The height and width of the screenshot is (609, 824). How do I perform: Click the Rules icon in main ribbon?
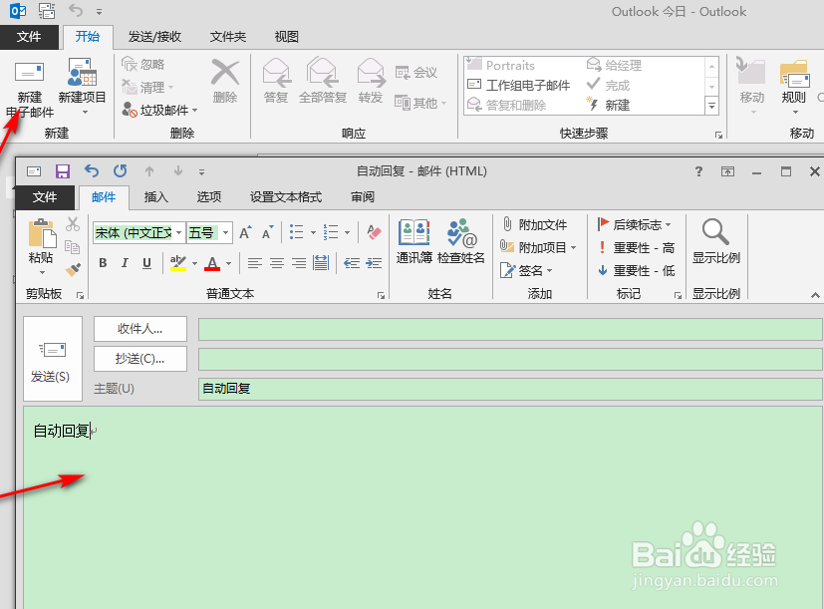click(794, 73)
